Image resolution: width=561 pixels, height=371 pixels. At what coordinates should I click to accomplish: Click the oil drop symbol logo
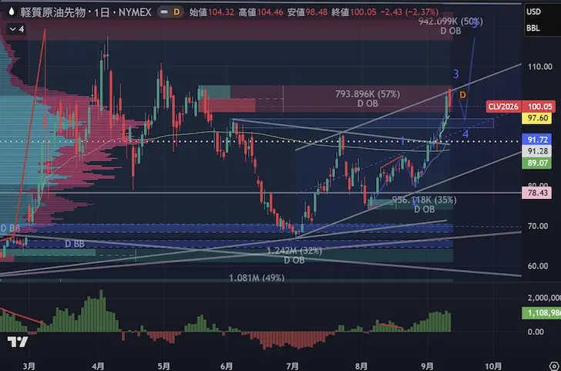click(12, 12)
